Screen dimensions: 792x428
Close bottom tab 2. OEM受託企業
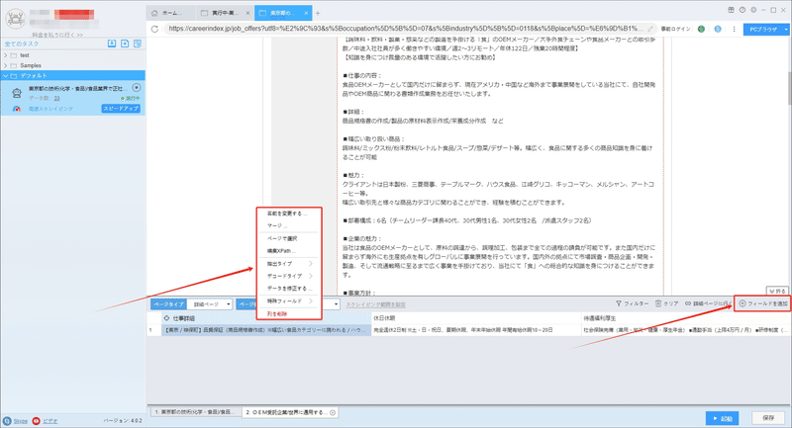pyautogui.click(x=333, y=412)
